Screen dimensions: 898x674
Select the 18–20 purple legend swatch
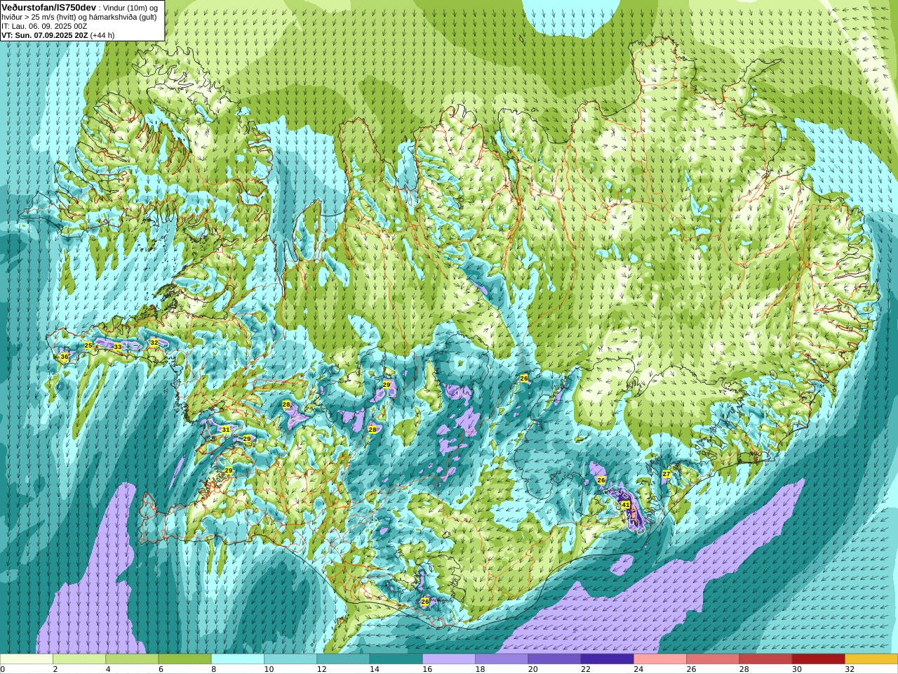point(502,659)
